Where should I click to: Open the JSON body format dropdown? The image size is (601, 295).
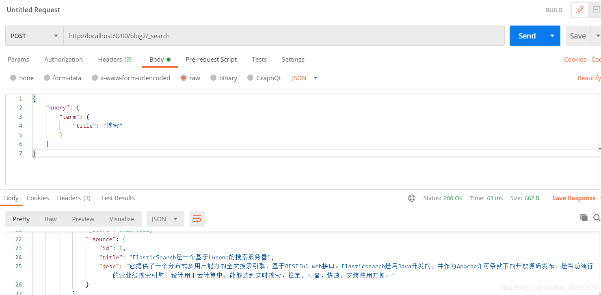[x=305, y=78]
